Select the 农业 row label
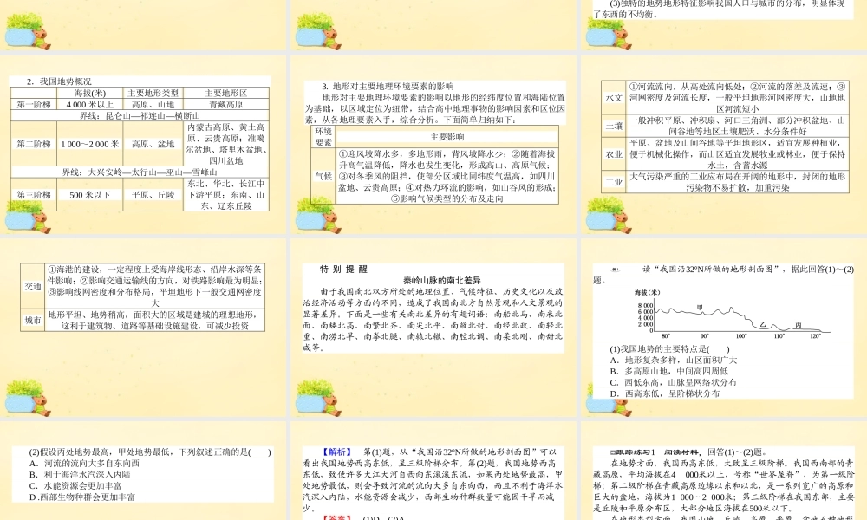This screenshot has width=867, height=520. [614, 154]
